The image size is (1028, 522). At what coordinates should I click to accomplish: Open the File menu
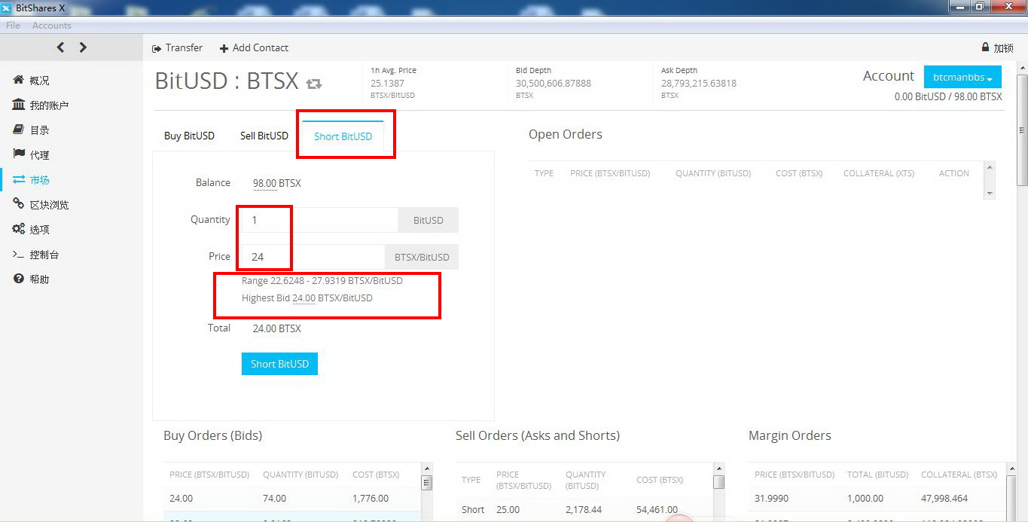13,26
